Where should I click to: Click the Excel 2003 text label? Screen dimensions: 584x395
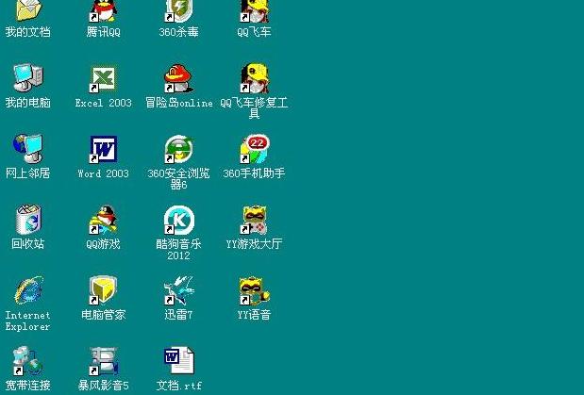104,103
